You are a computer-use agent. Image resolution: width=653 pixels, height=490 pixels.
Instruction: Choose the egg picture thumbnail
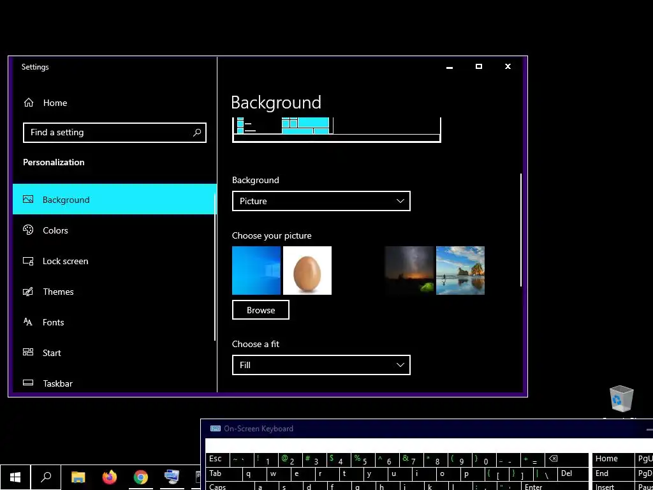click(307, 271)
